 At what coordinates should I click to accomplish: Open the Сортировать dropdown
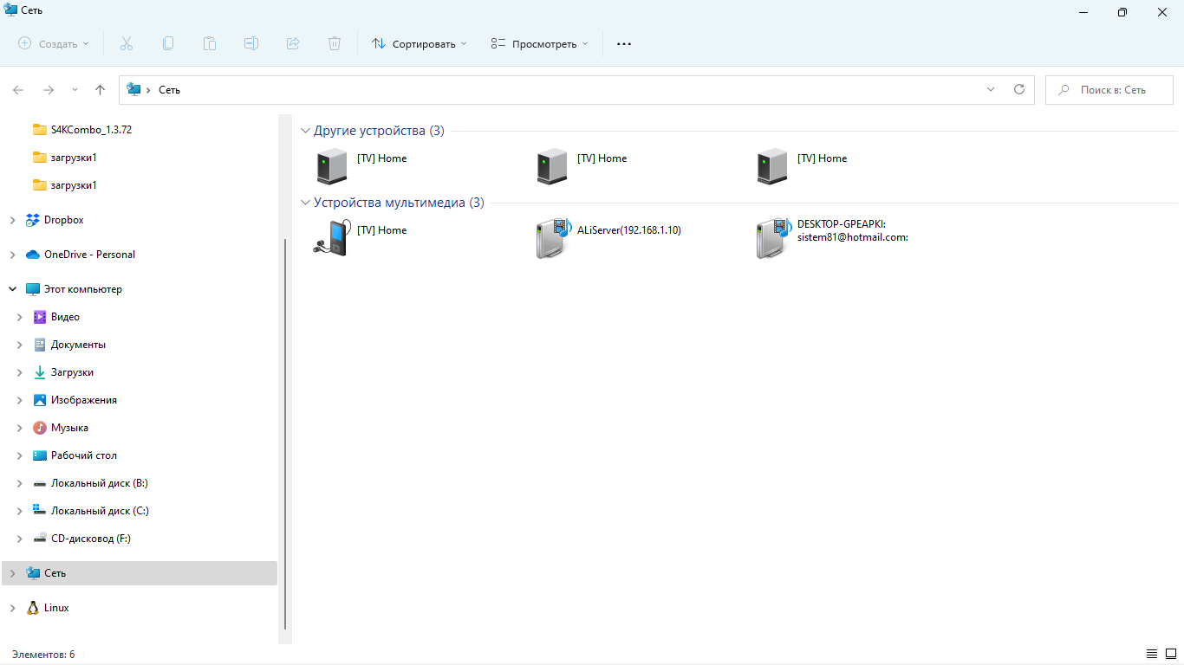(x=420, y=43)
